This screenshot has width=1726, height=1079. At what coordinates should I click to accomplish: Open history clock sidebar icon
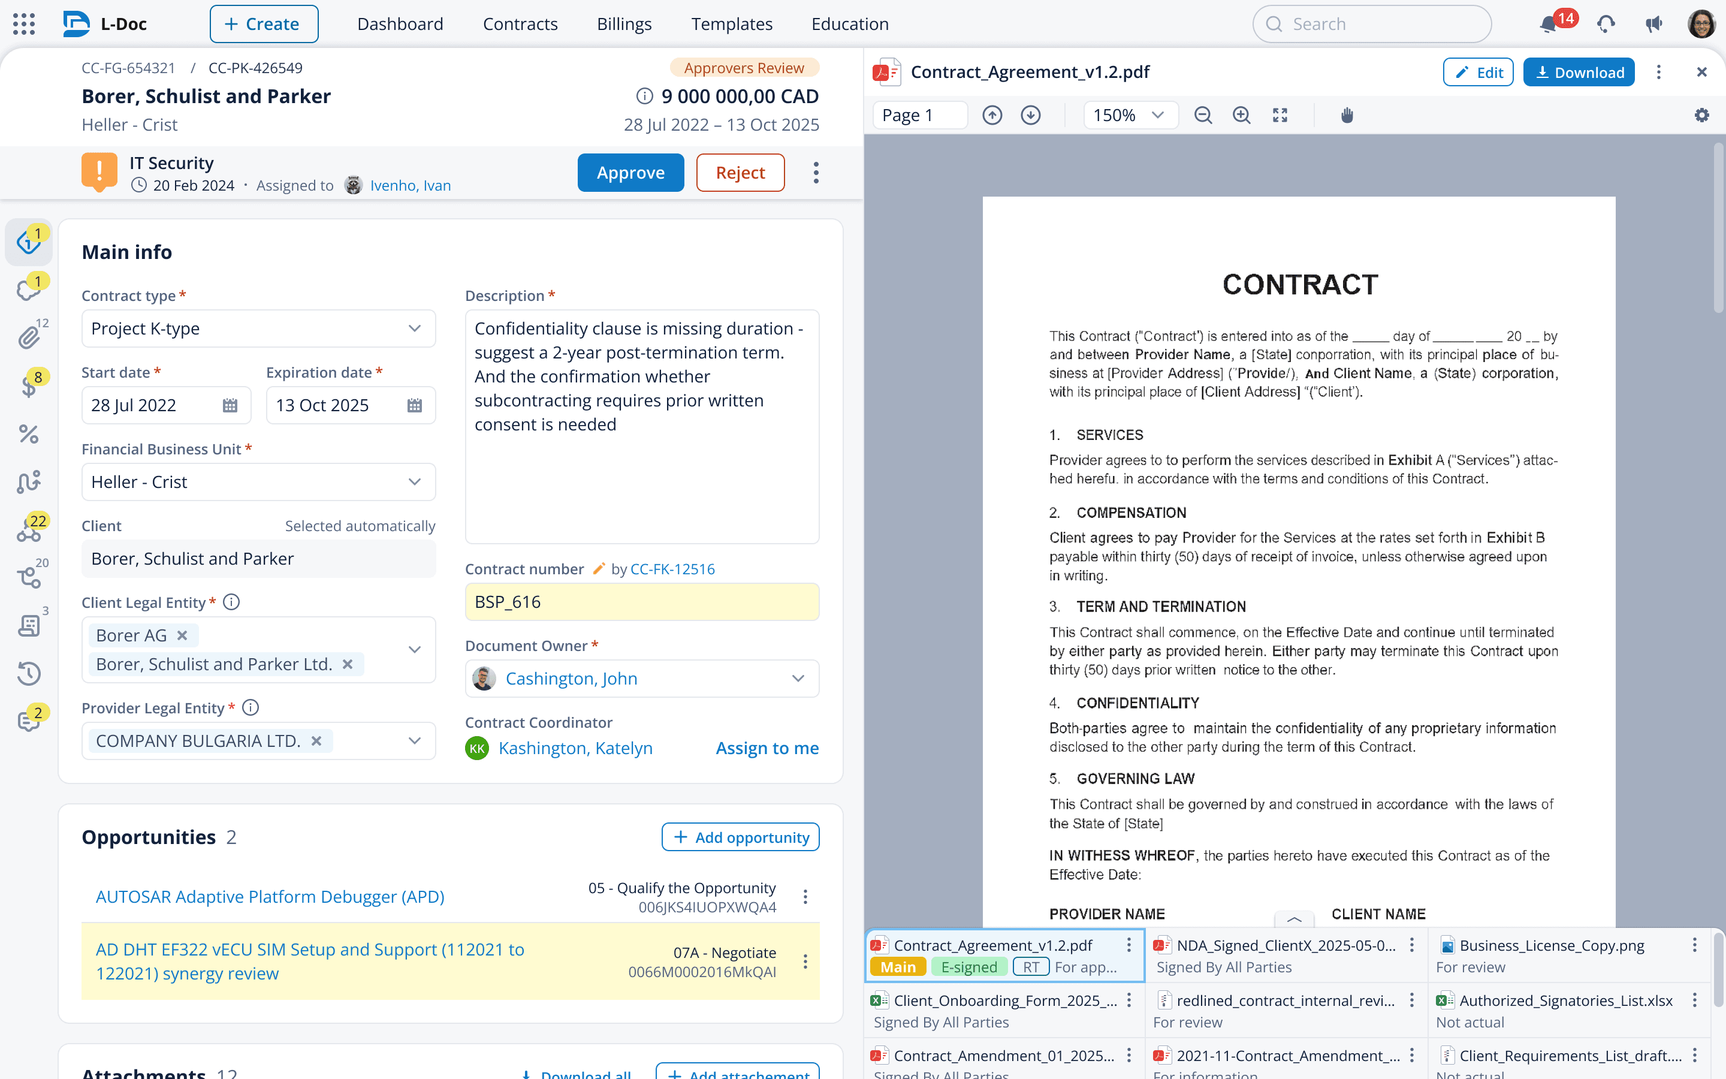click(29, 673)
